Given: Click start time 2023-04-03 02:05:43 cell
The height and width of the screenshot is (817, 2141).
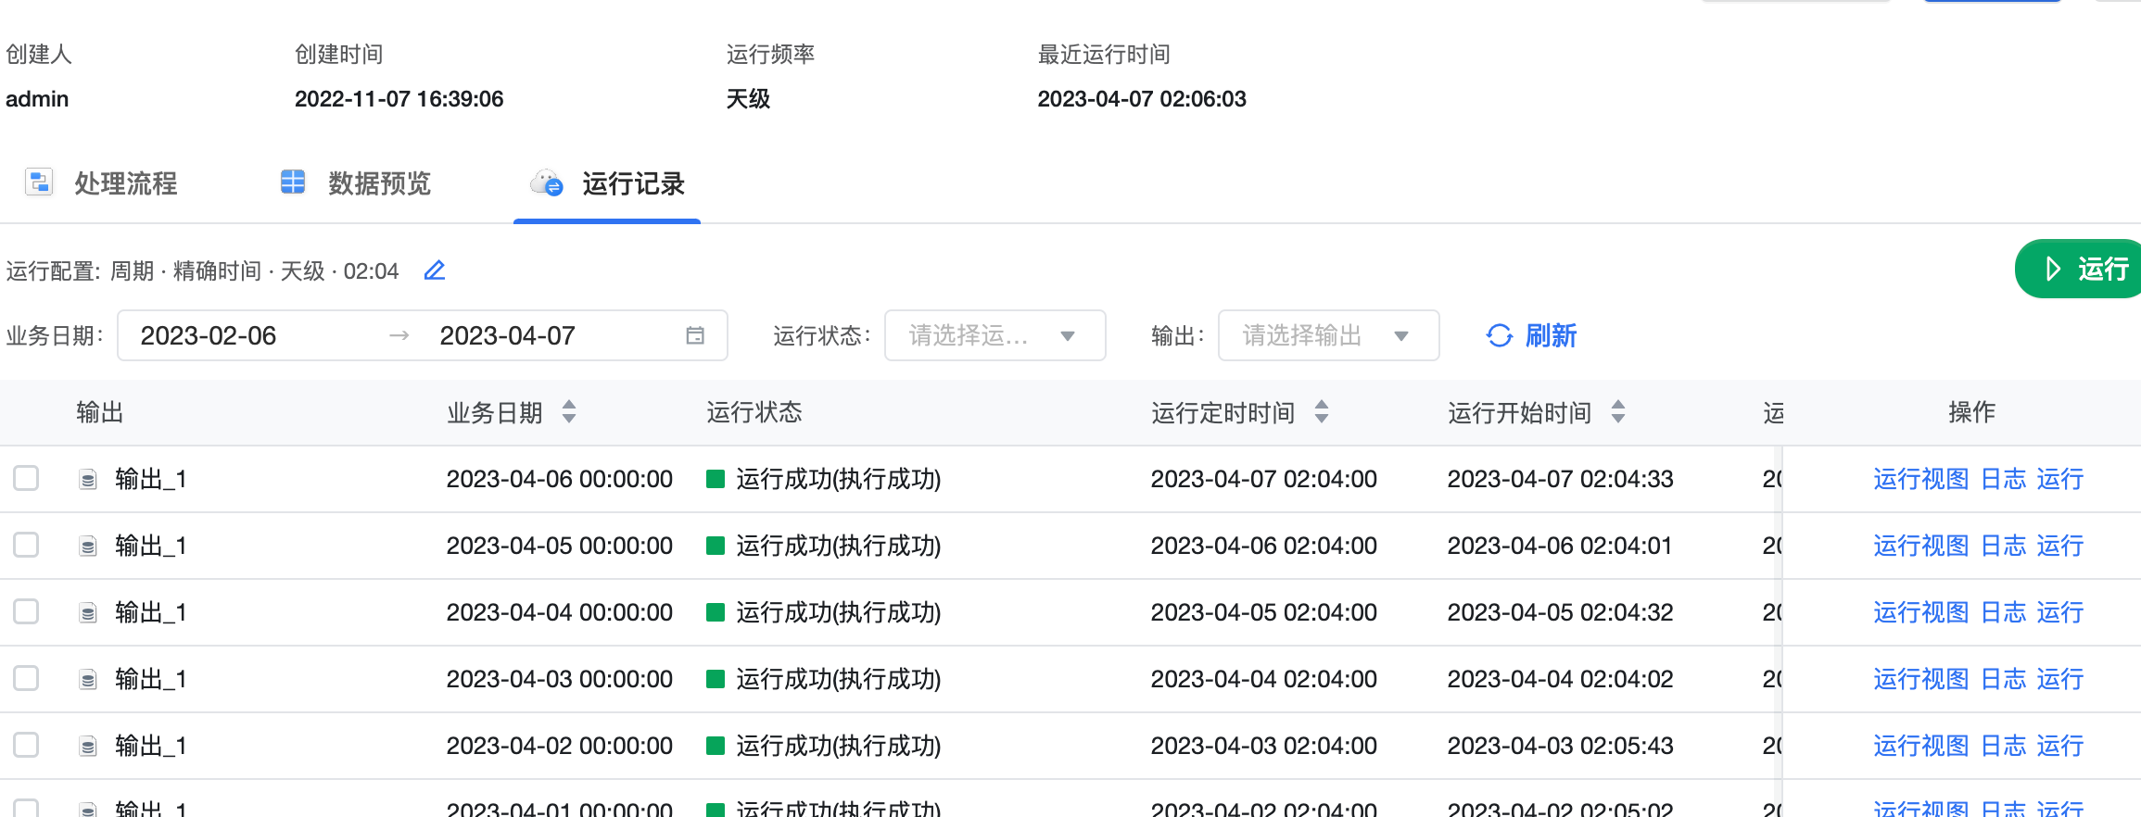Looking at the screenshot, I should click(x=1561, y=746).
